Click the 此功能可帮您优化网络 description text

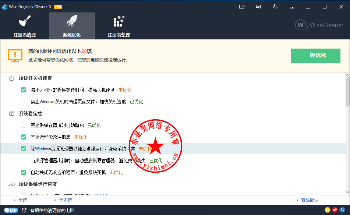78,60
